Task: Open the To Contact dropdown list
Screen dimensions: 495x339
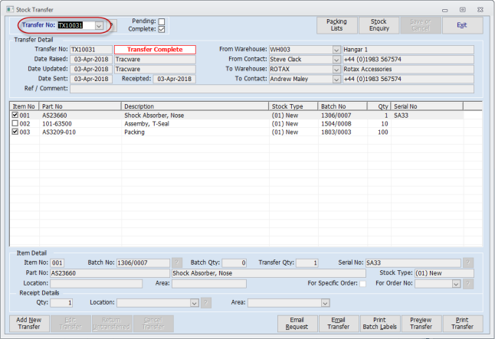Action: click(x=336, y=78)
